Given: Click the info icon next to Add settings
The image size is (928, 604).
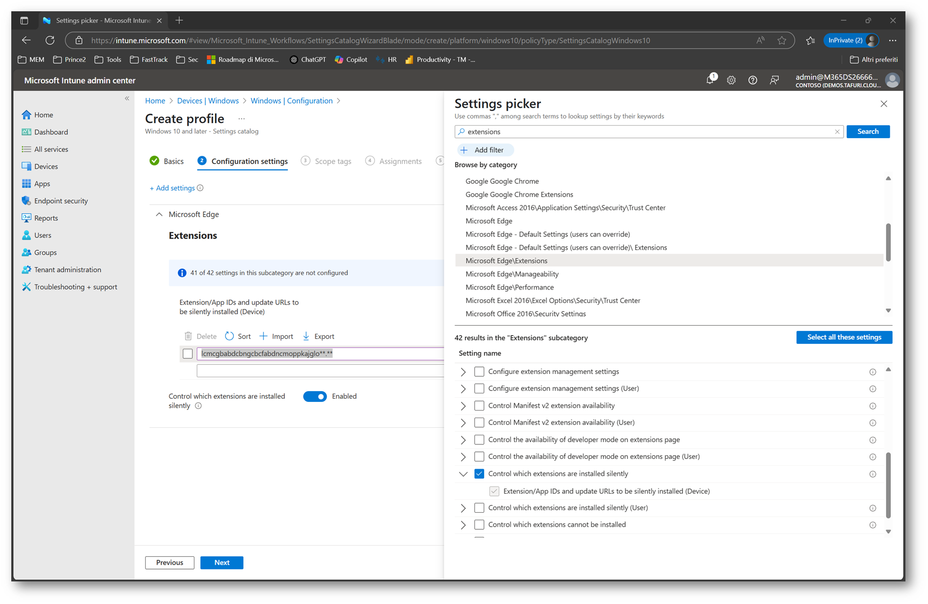Looking at the screenshot, I should [x=200, y=188].
